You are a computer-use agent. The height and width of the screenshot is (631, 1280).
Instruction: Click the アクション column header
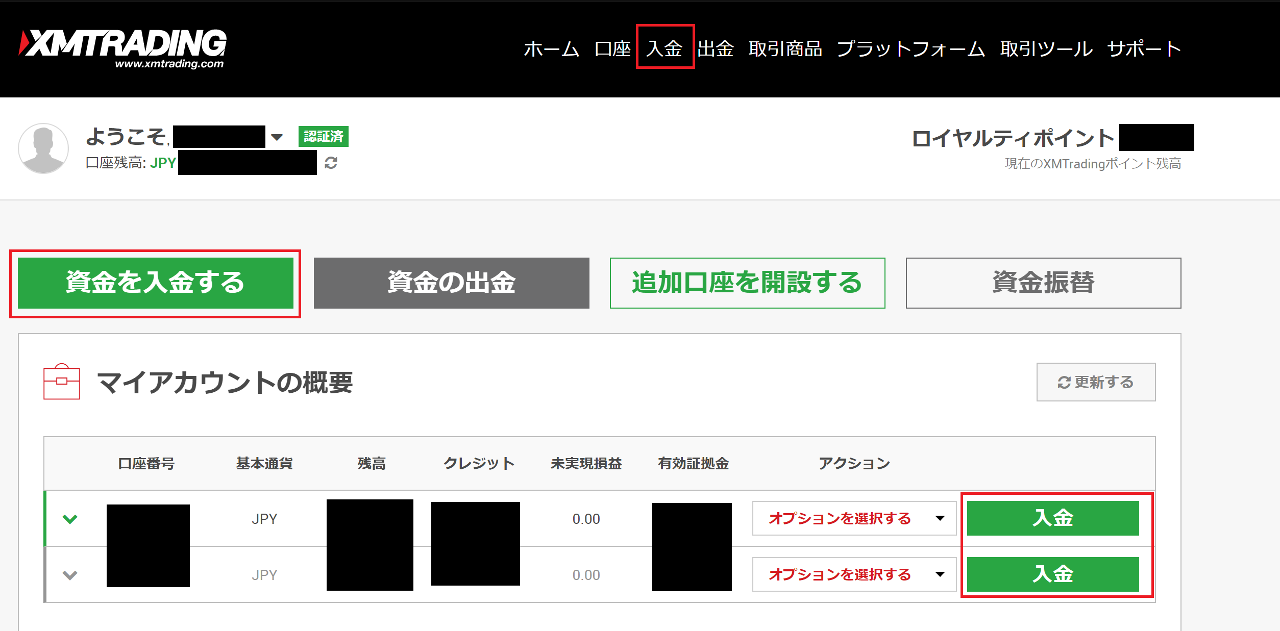(x=854, y=463)
